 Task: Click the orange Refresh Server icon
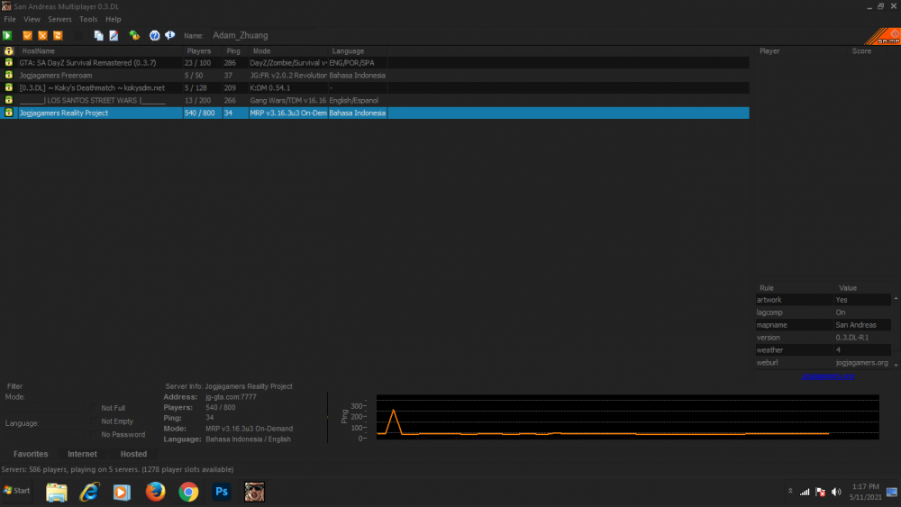(x=58, y=36)
